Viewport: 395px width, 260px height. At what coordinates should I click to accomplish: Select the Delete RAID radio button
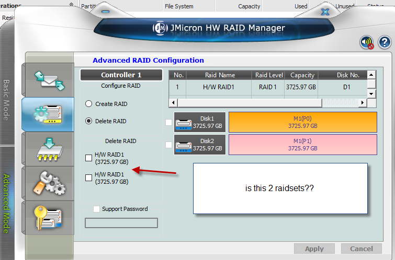click(x=88, y=121)
